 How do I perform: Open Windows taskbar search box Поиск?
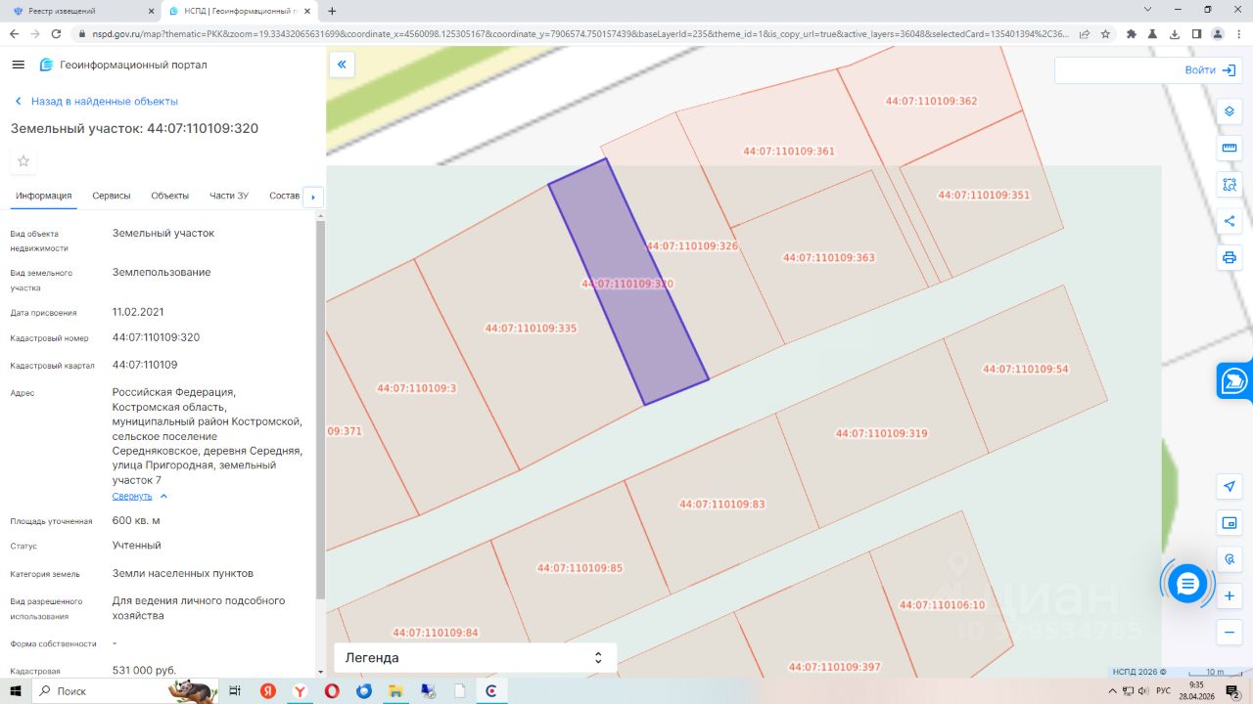(98, 690)
